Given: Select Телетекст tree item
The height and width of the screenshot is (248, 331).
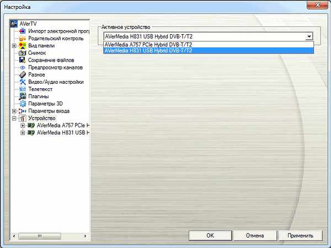Looking at the screenshot, I should [x=40, y=89].
